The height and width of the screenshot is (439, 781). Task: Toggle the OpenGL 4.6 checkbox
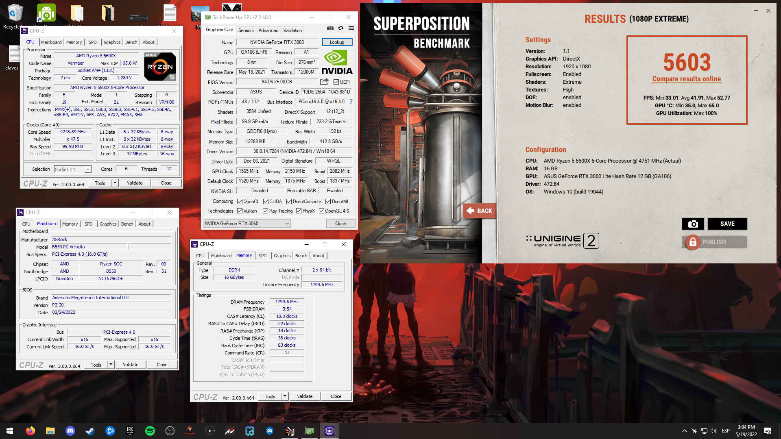tap(321, 211)
